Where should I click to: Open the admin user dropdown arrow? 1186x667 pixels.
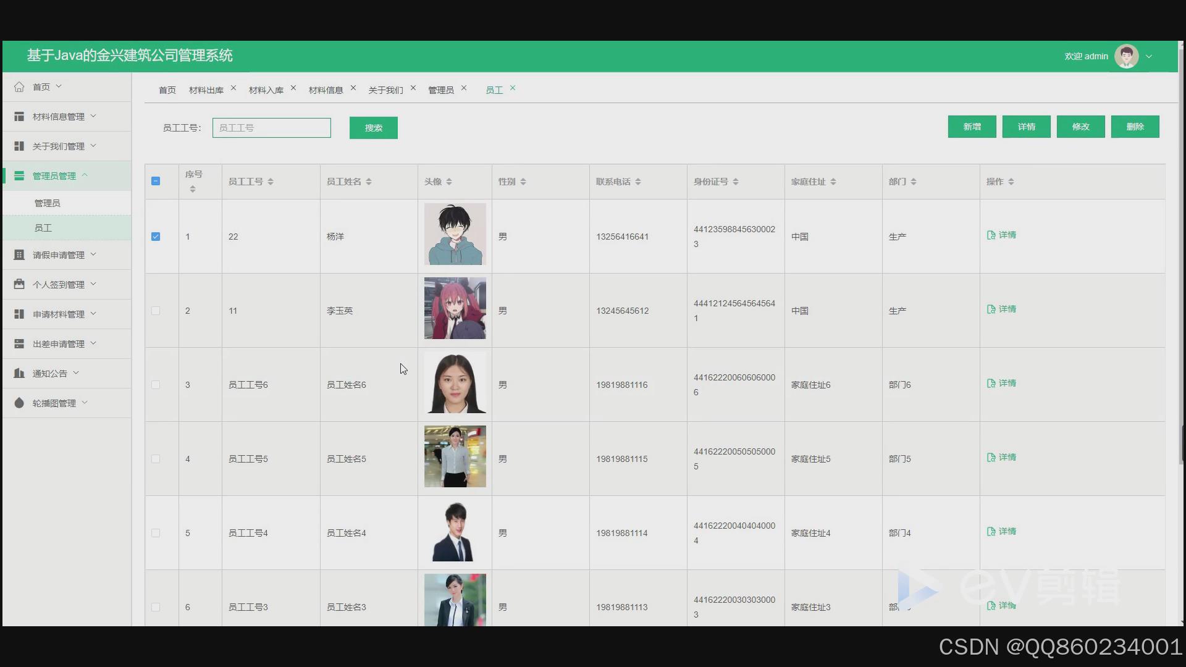click(1149, 56)
